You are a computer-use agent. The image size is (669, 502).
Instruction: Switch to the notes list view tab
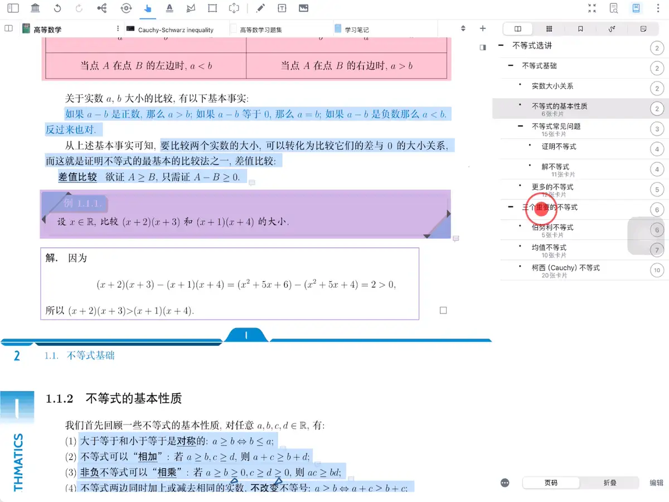click(x=643, y=28)
